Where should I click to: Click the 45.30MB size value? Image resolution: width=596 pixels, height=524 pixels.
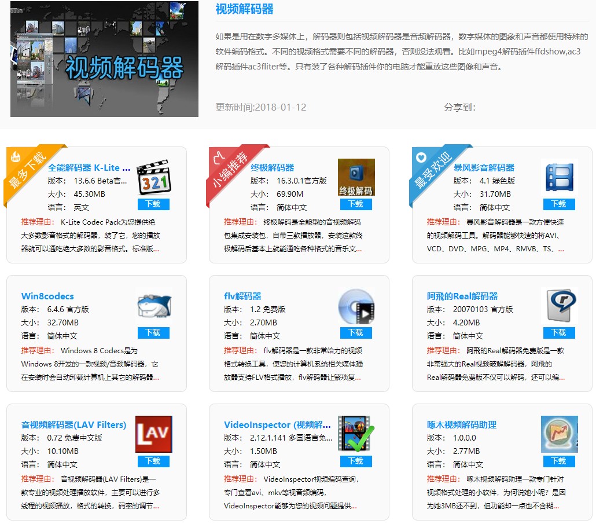coord(89,194)
